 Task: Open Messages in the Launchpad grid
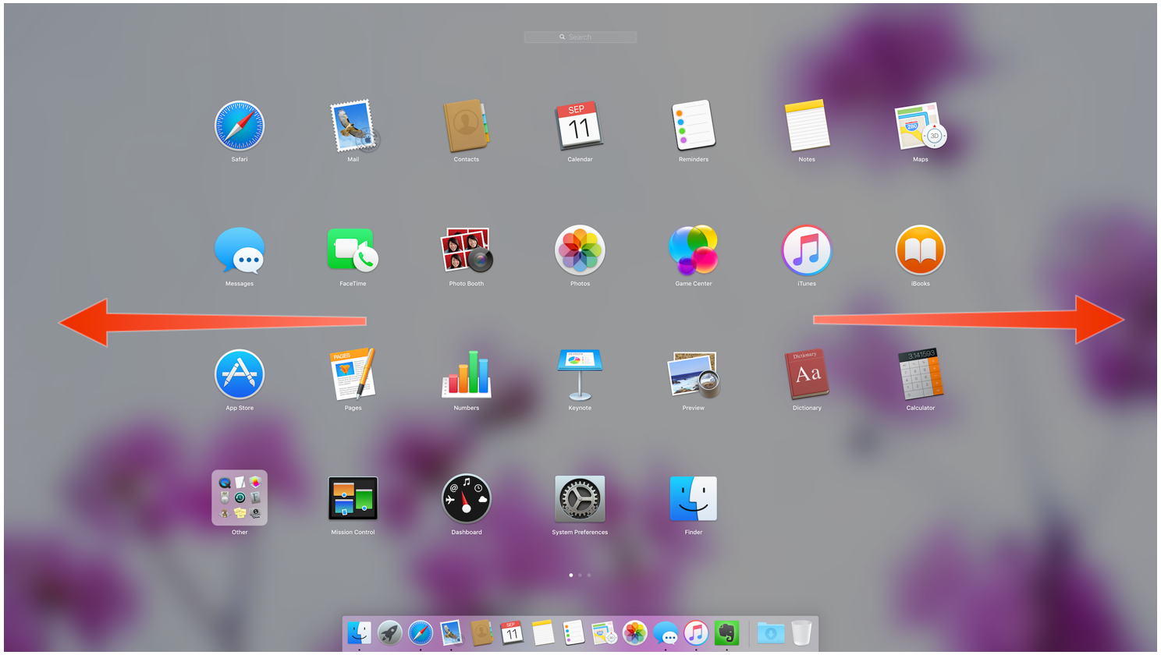240,250
